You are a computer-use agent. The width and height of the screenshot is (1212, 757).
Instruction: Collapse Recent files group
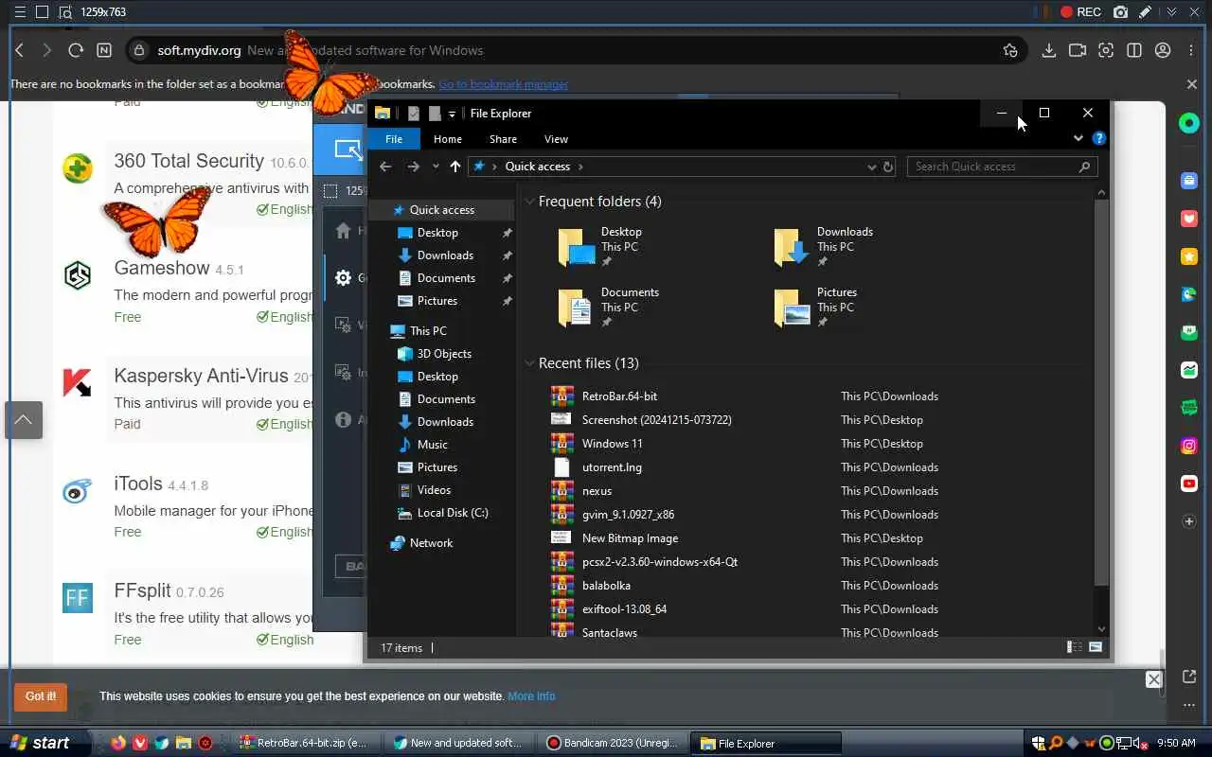pyautogui.click(x=529, y=363)
